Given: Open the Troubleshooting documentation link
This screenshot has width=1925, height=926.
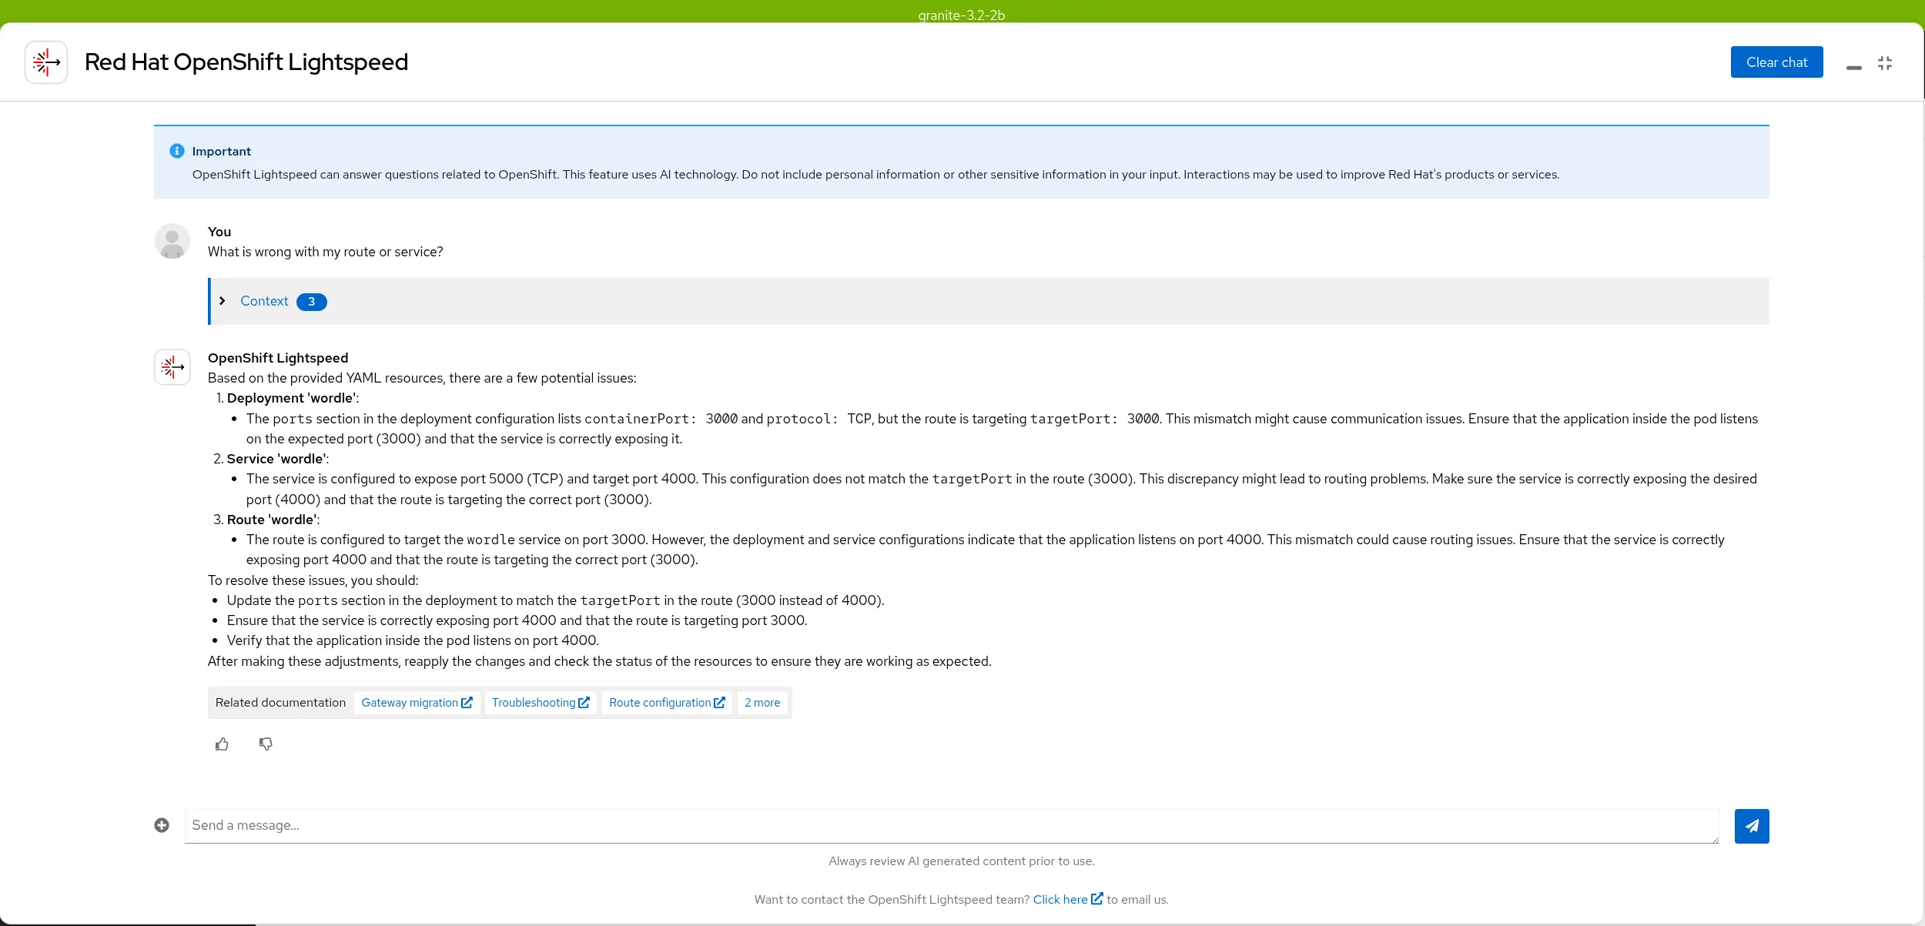Looking at the screenshot, I should [541, 703].
